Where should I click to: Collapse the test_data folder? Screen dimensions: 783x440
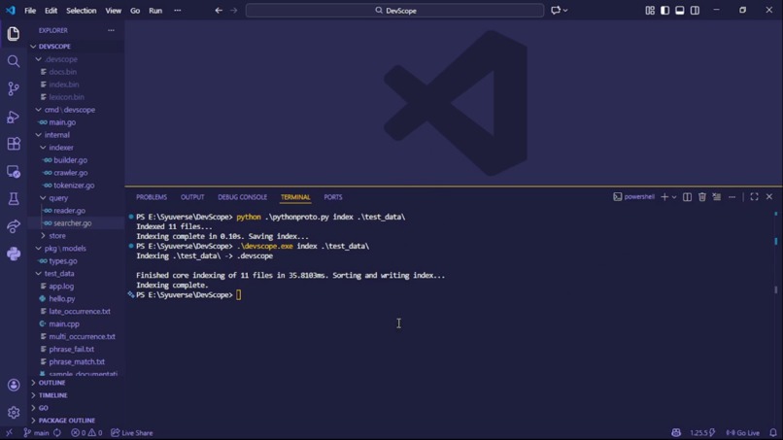[76, 273]
